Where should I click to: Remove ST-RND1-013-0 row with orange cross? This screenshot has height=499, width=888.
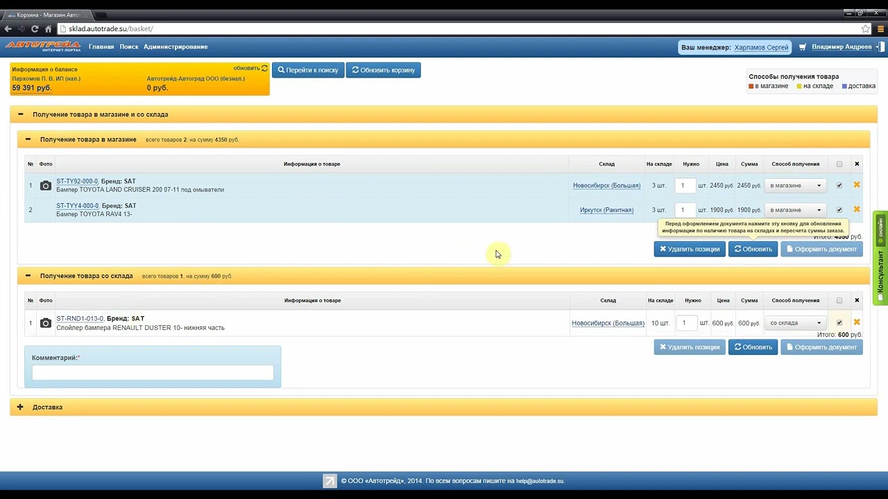(857, 322)
